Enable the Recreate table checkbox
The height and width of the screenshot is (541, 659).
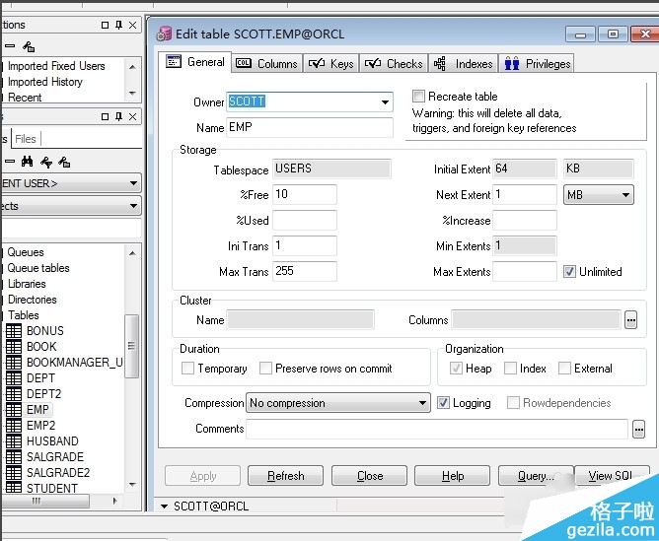[x=418, y=97]
